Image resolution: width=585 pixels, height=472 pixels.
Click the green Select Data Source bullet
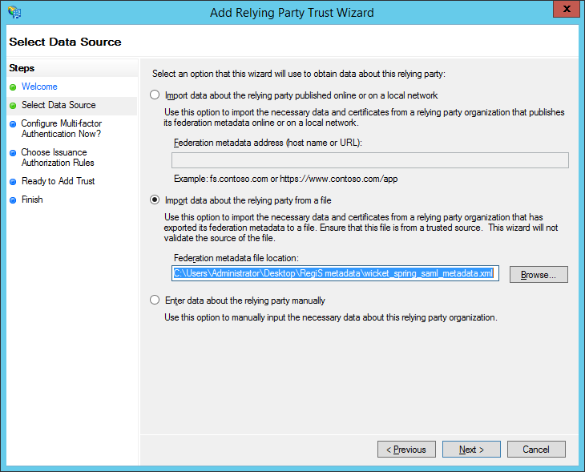13,105
